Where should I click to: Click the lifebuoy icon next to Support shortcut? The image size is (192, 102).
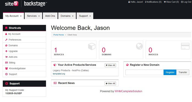[6, 74]
